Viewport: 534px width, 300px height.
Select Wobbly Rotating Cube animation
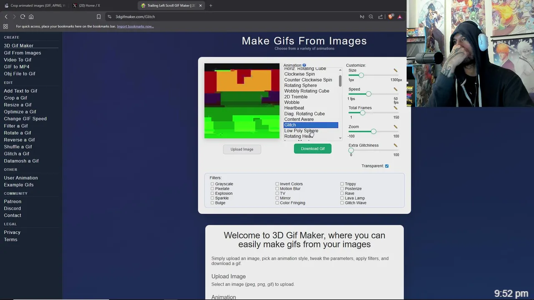[311, 91]
